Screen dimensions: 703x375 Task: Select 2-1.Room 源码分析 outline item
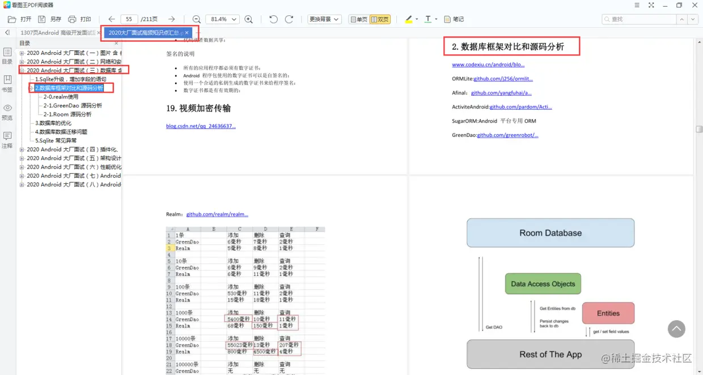[67, 114]
